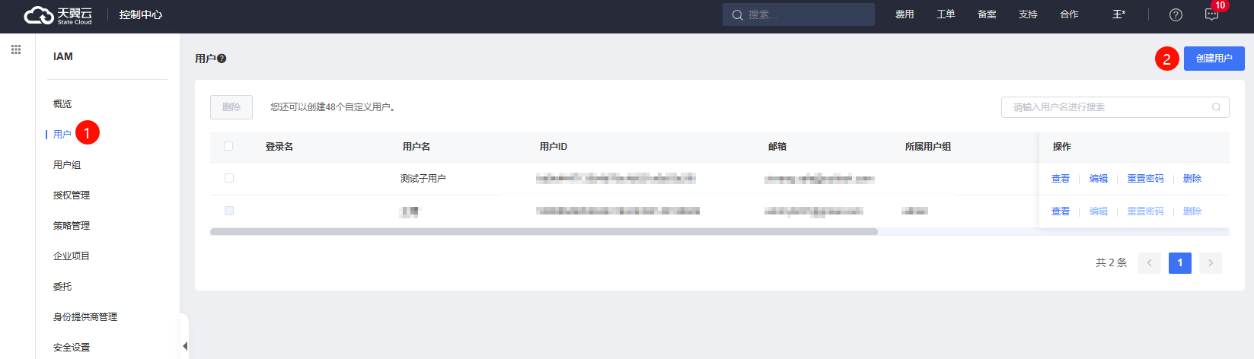The image size is (1254, 359).
Task: Click the greyed 删除 button above table
Action: [231, 107]
